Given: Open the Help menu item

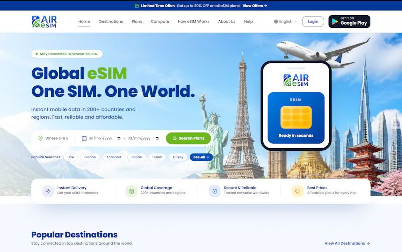Looking at the screenshot, I should coord(248,21).
